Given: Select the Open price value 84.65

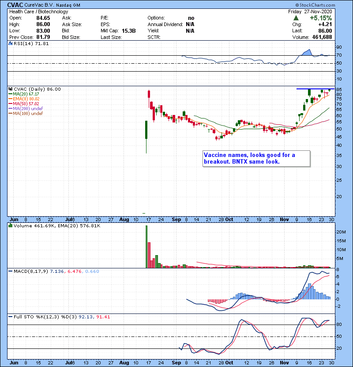Looking at the screenshot, I should (x=43, y=18).
